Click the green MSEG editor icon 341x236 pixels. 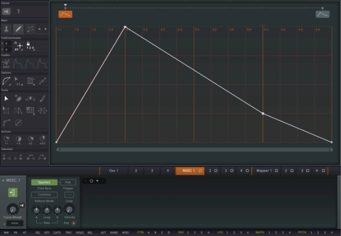coord(12,192)
